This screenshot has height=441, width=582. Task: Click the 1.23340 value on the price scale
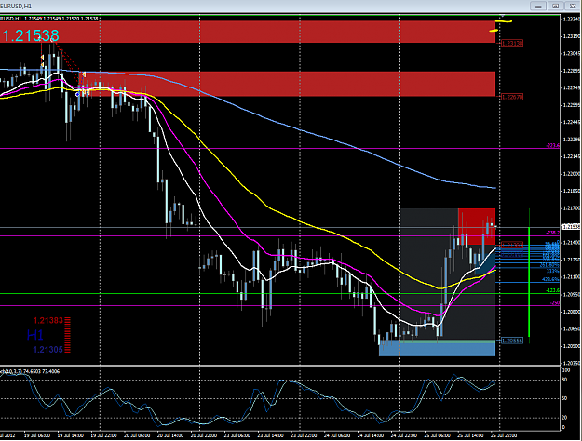pos(571,19)
